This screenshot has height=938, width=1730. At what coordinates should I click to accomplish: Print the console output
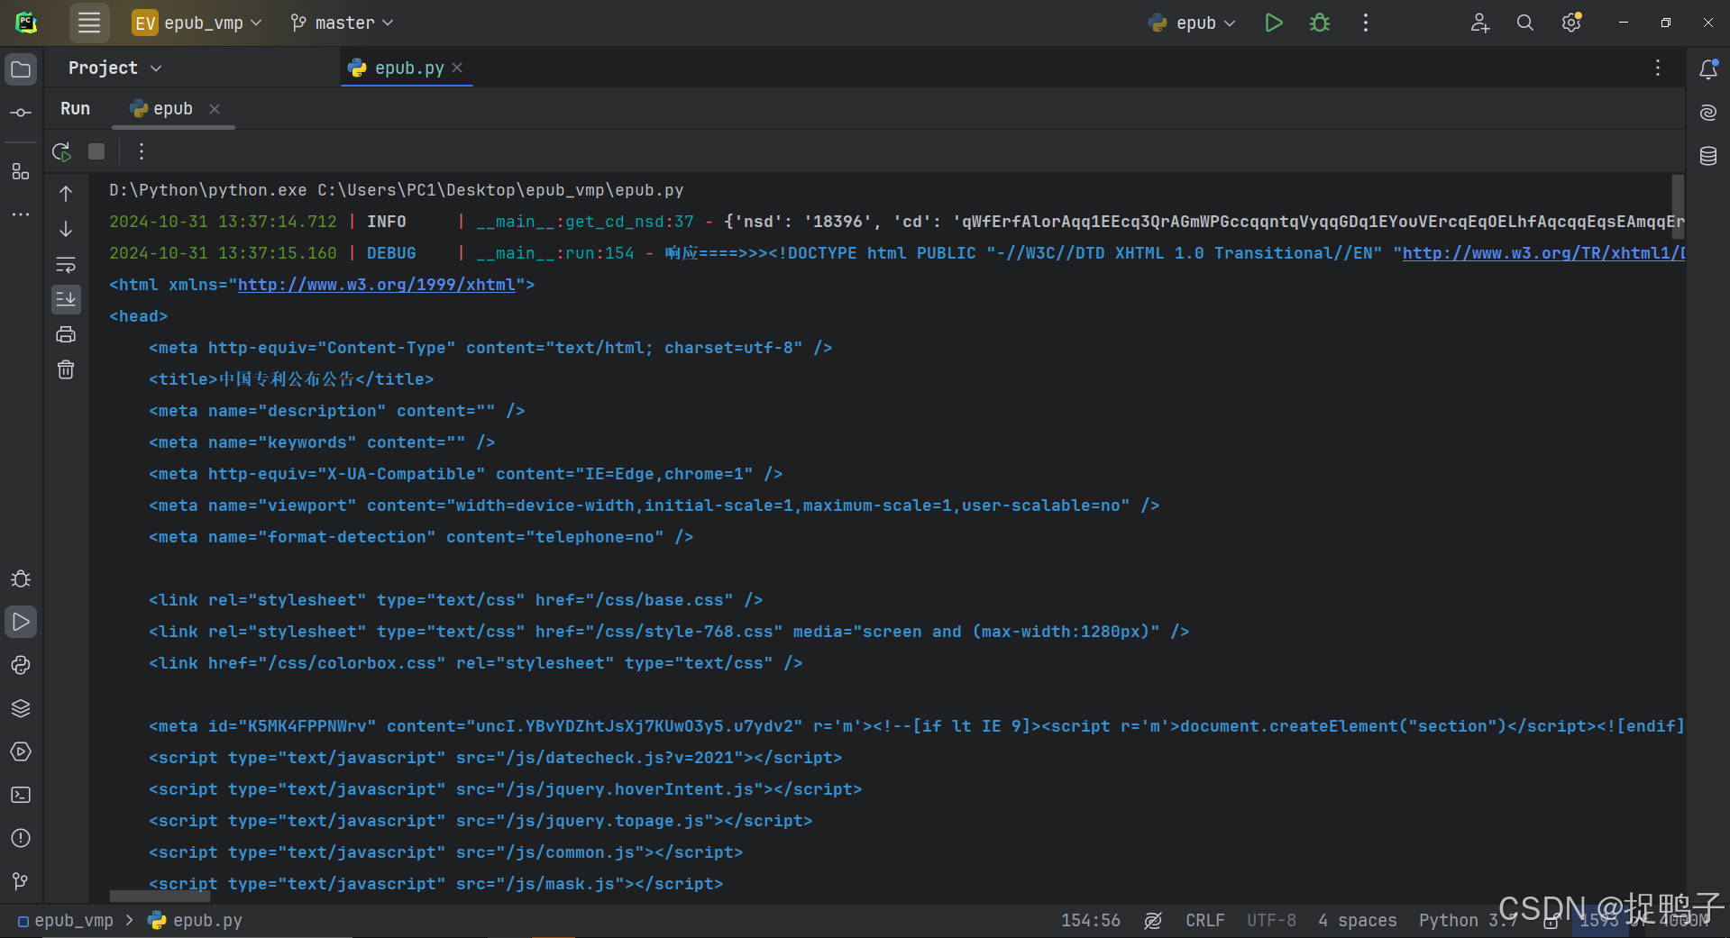pyautogui.click(x=66, y=334)
